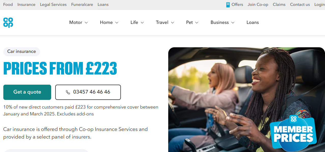Select Insurance in the top bar
The height and width of the screenshot is (152, 325).
click(26, 5)
